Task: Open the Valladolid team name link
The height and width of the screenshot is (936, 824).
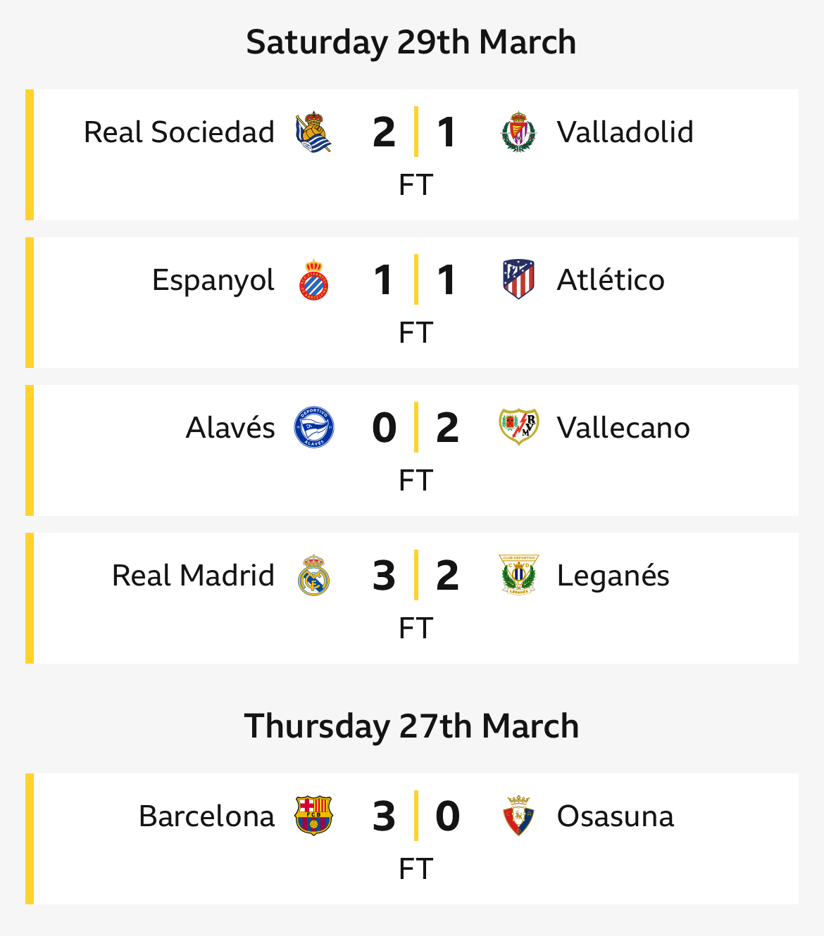Action: pos(625,132)
